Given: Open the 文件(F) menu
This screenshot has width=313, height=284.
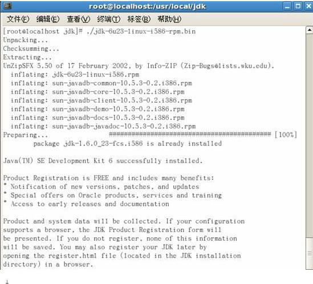Looking at the screenshot, I should click(x=18, y=19).
